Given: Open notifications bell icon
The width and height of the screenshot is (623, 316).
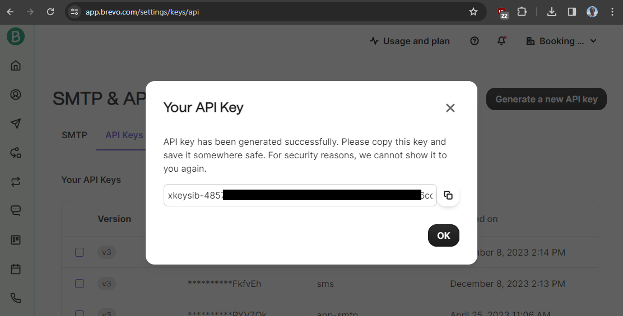Looking at the screenshot, I should point(501,41).
